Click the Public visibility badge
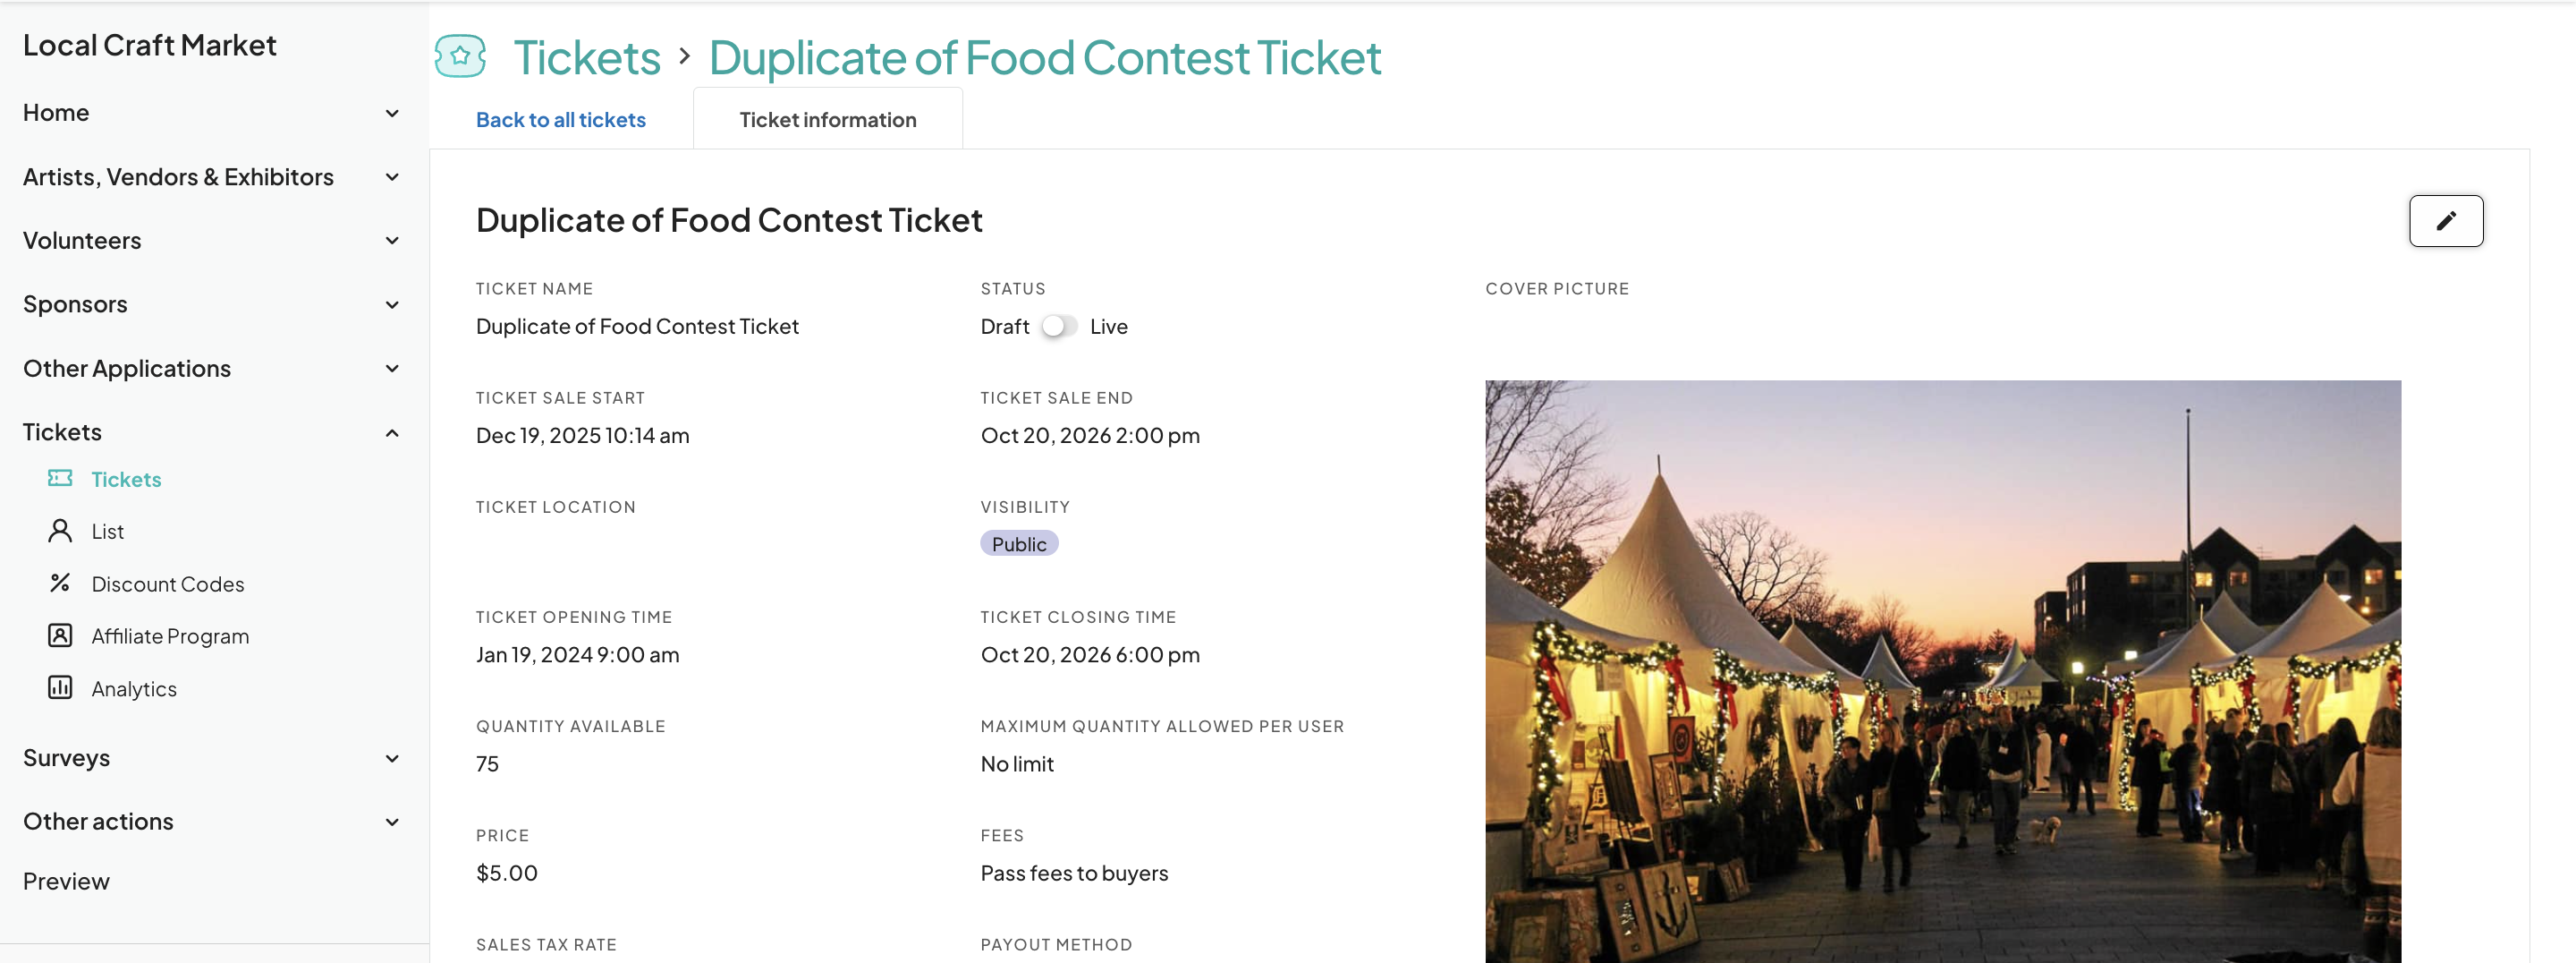Screen dimensions: 2576x963 (1018, 543)
